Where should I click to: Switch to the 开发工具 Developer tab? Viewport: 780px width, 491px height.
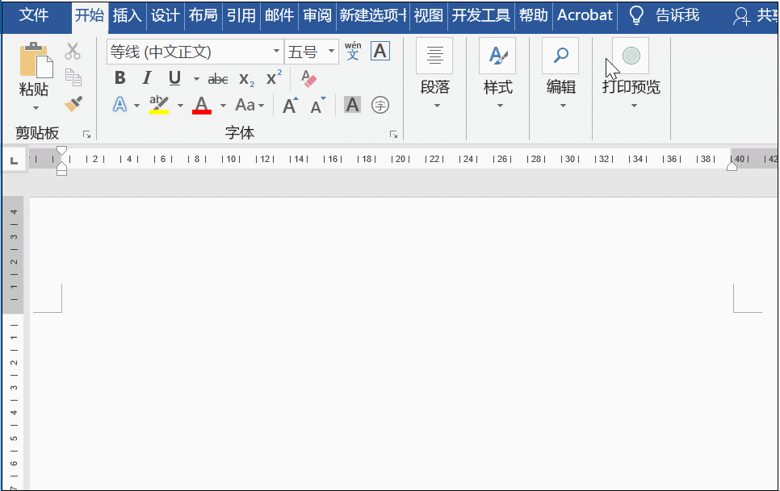tap(481, 15)
